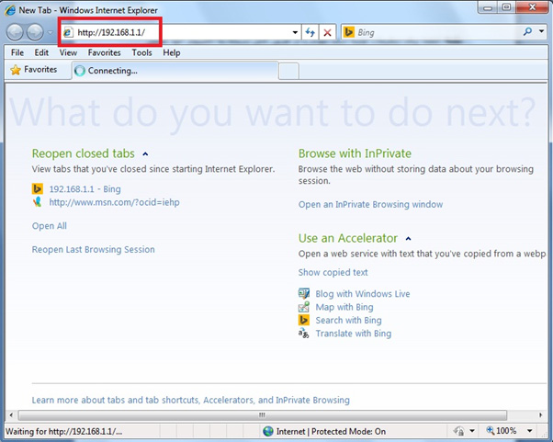Click the New Tab button

click(288, 72)
